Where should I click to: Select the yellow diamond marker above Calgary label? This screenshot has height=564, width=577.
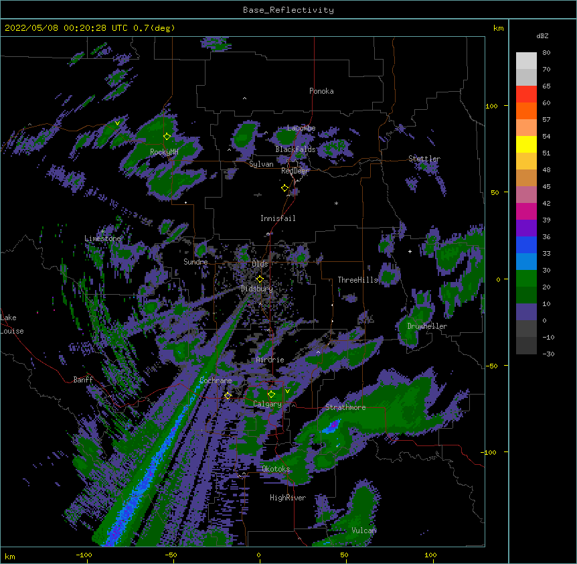pyautogui.click(x=271, y=395)
